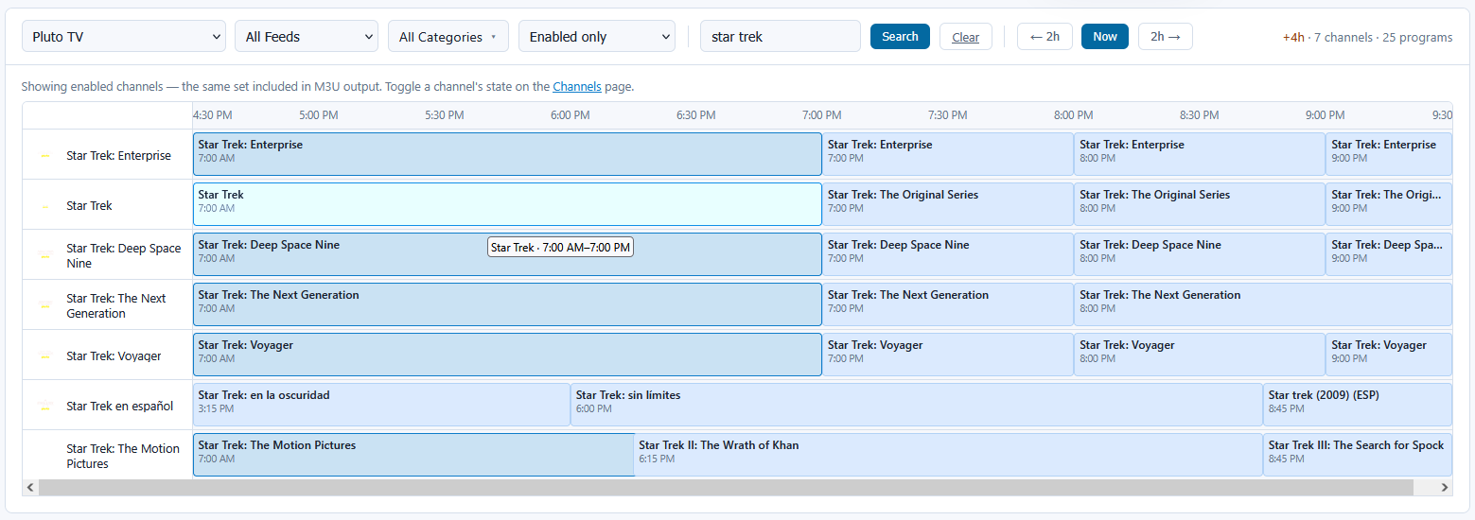Advance two hours with 2h →
The image size is (1475, 520).
pos(1166,36)
